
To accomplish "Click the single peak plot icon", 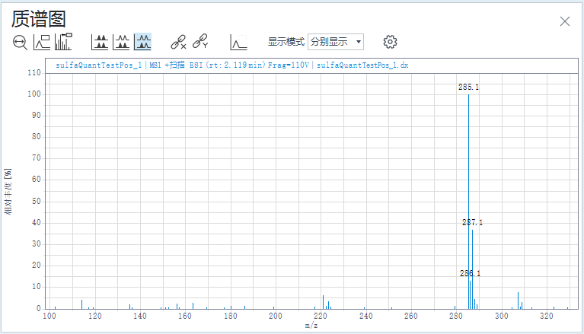I will pyautogui.click(x=238, y=42).
